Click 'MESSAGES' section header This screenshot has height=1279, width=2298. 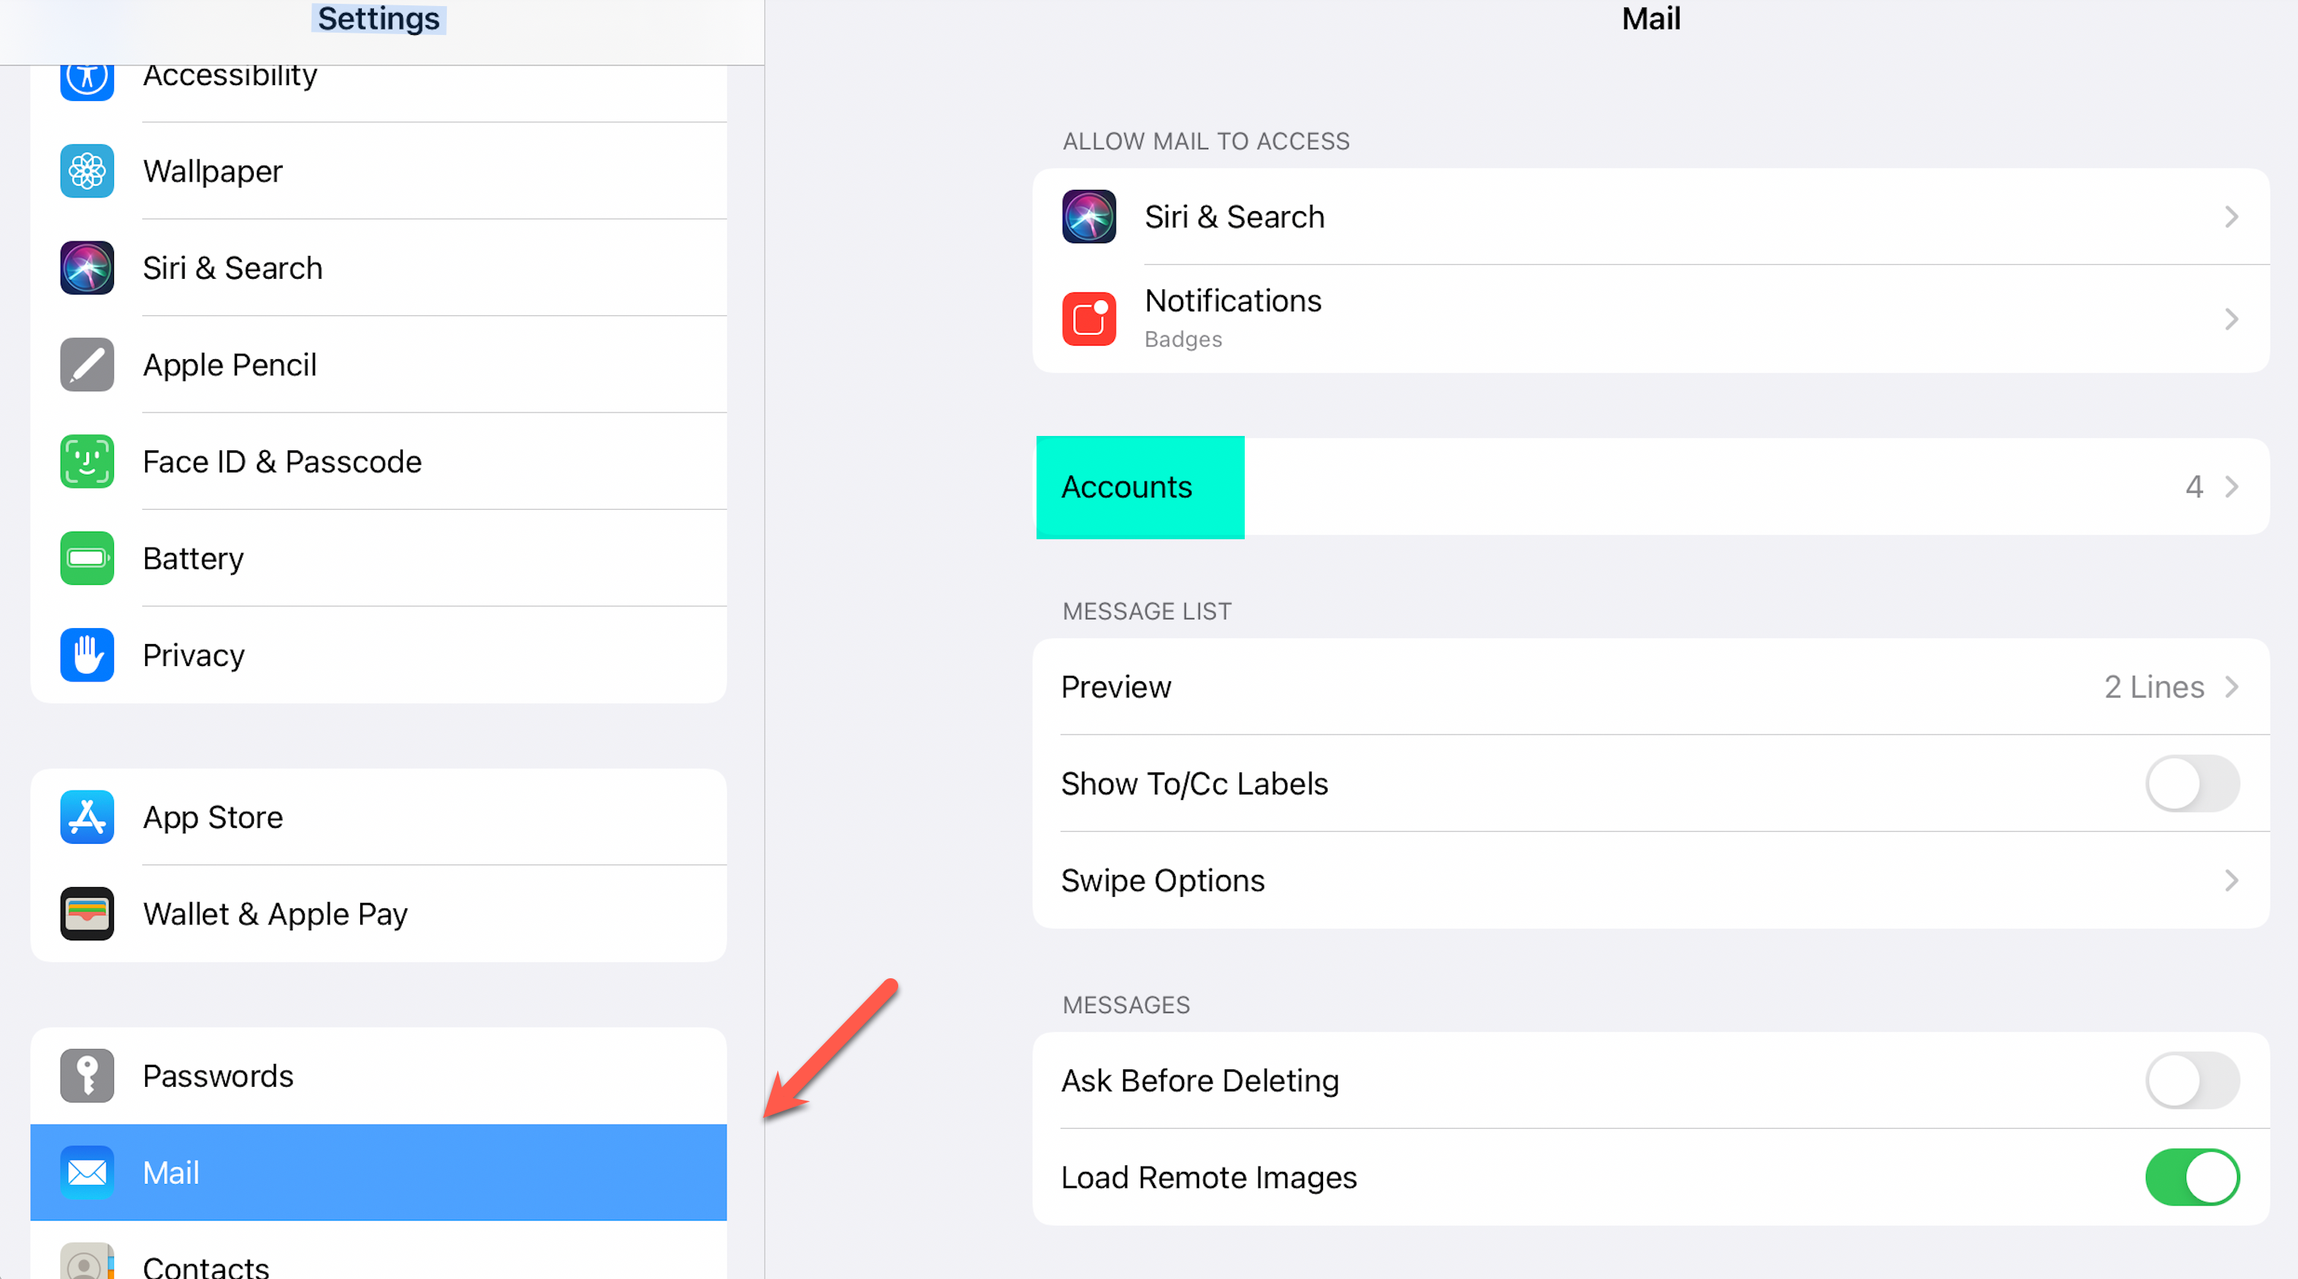pyautogui.click(x=1125, y=1005)
